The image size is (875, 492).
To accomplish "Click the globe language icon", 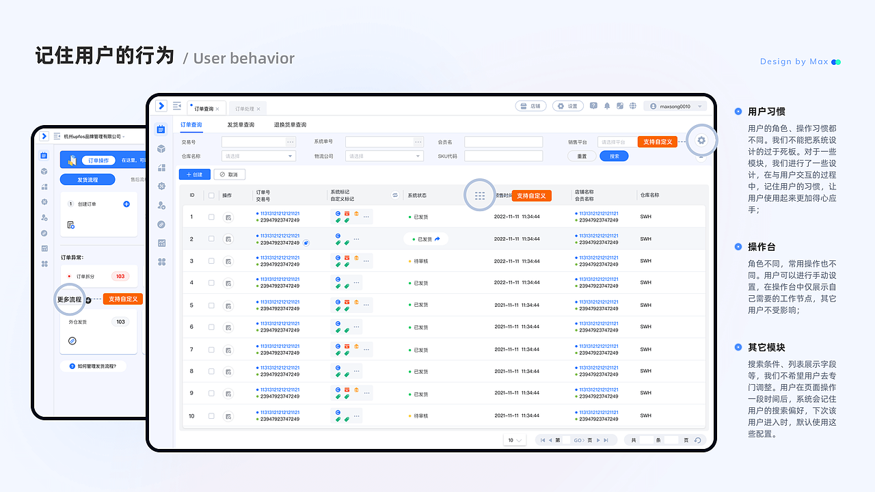I will pyautogui.click(x=633, y=106).
